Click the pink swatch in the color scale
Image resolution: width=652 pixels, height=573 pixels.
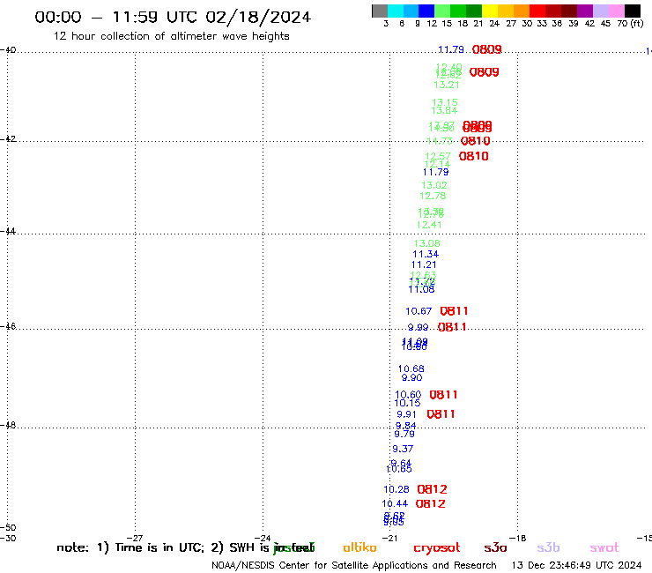[616, 11]
